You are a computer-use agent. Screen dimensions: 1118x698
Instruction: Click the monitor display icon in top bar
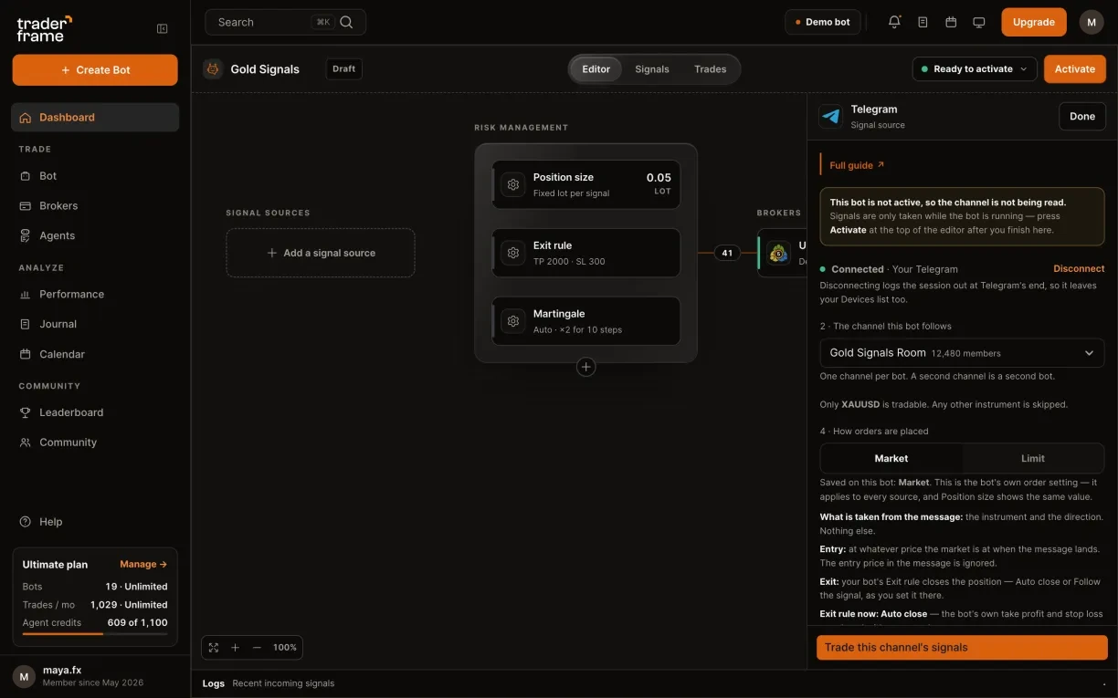(979, 22)
